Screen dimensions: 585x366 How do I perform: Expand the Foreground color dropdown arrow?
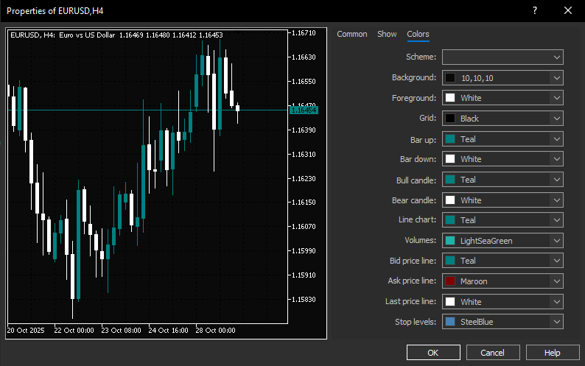tap(556, 98)
